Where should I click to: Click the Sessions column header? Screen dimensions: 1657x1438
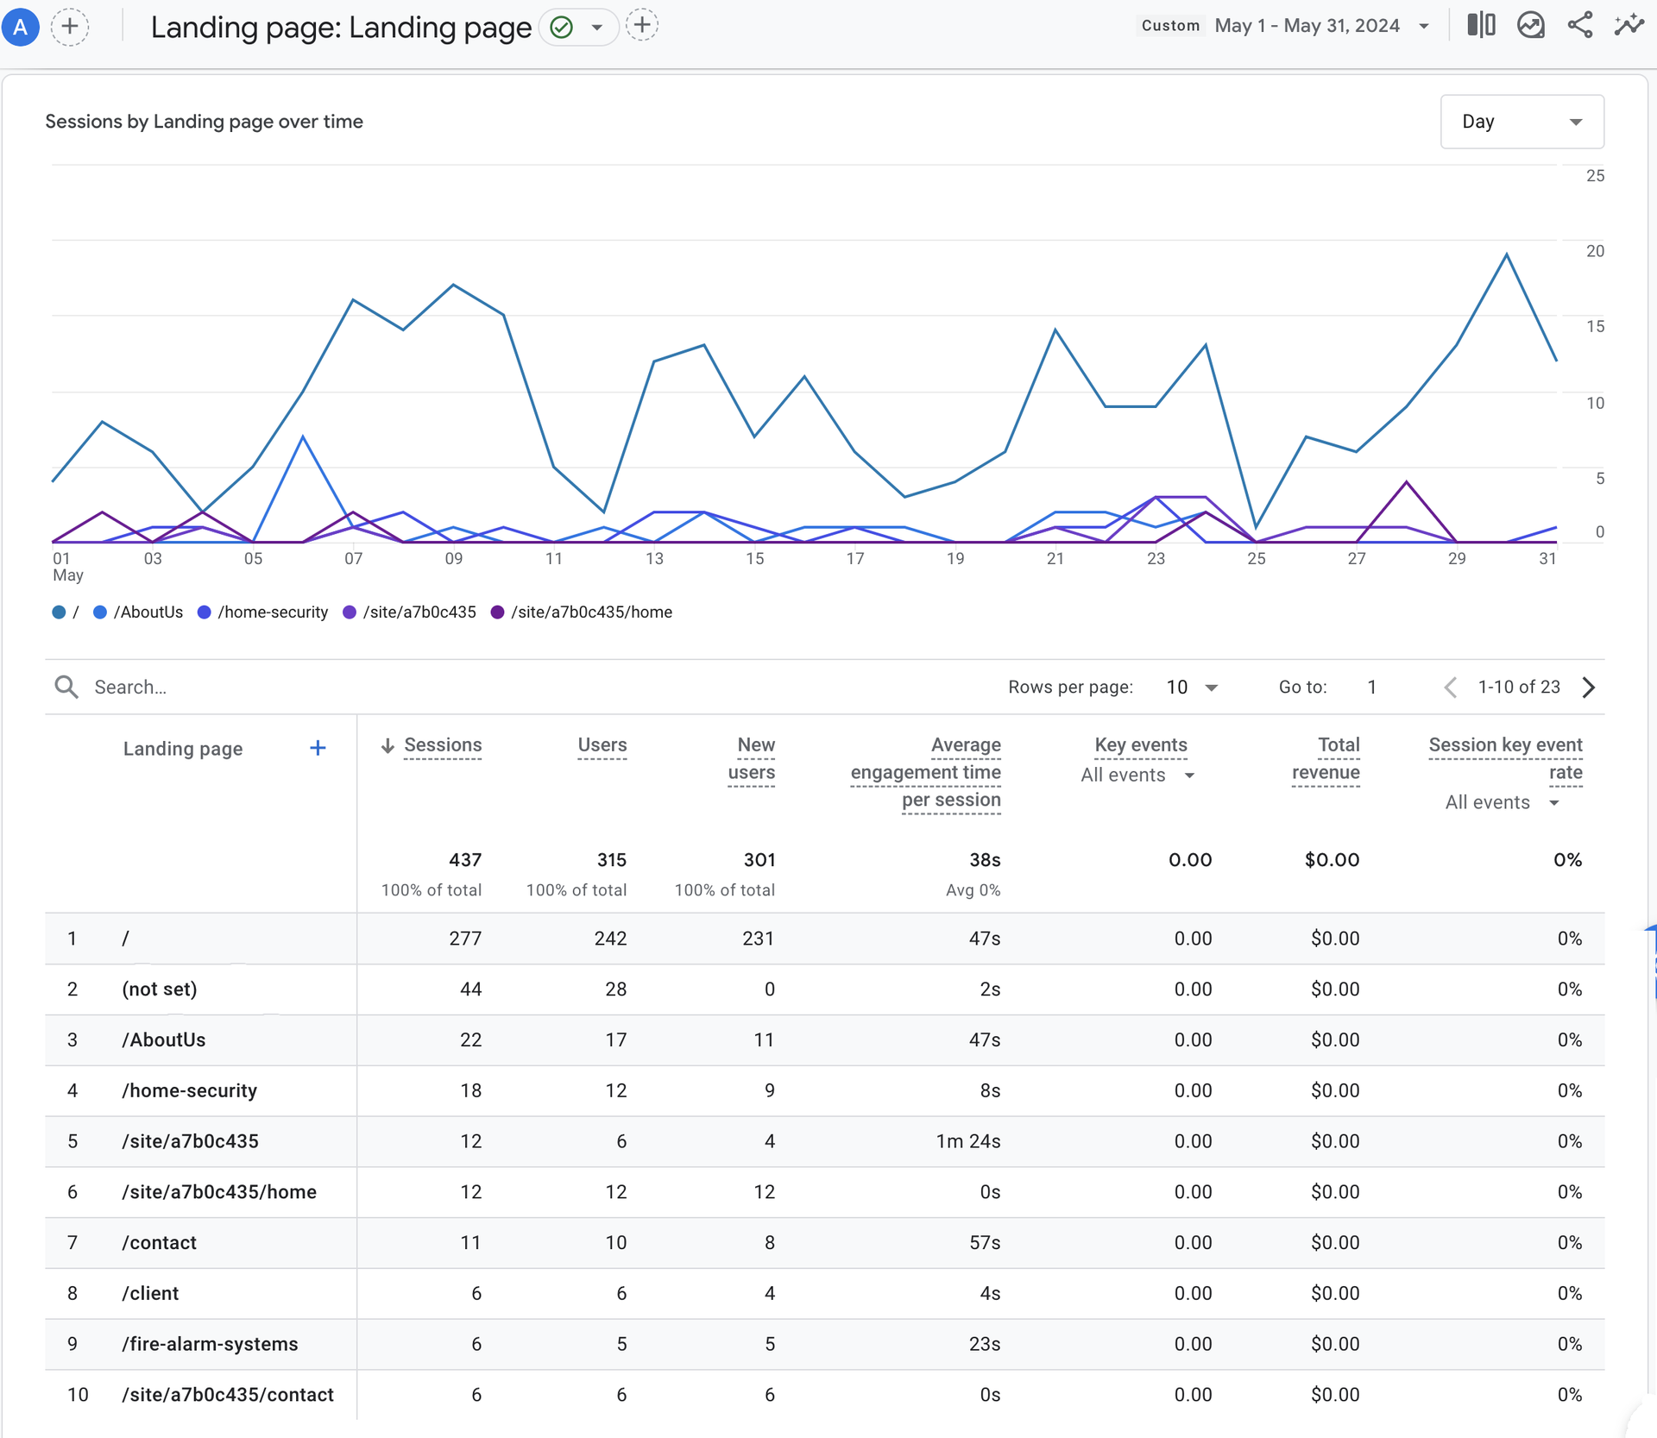click(x=442, y=744)
